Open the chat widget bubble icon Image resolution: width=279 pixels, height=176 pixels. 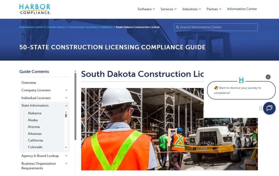tap(269, 108)
